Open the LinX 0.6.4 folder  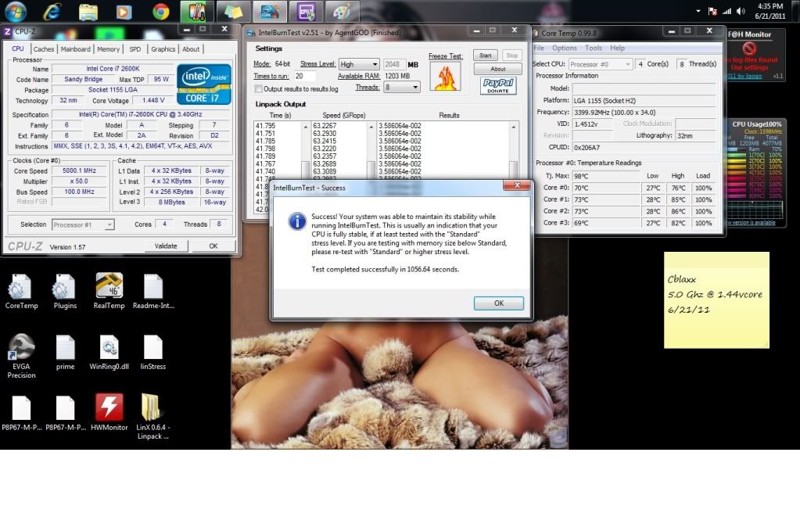[x=153, y=408]
